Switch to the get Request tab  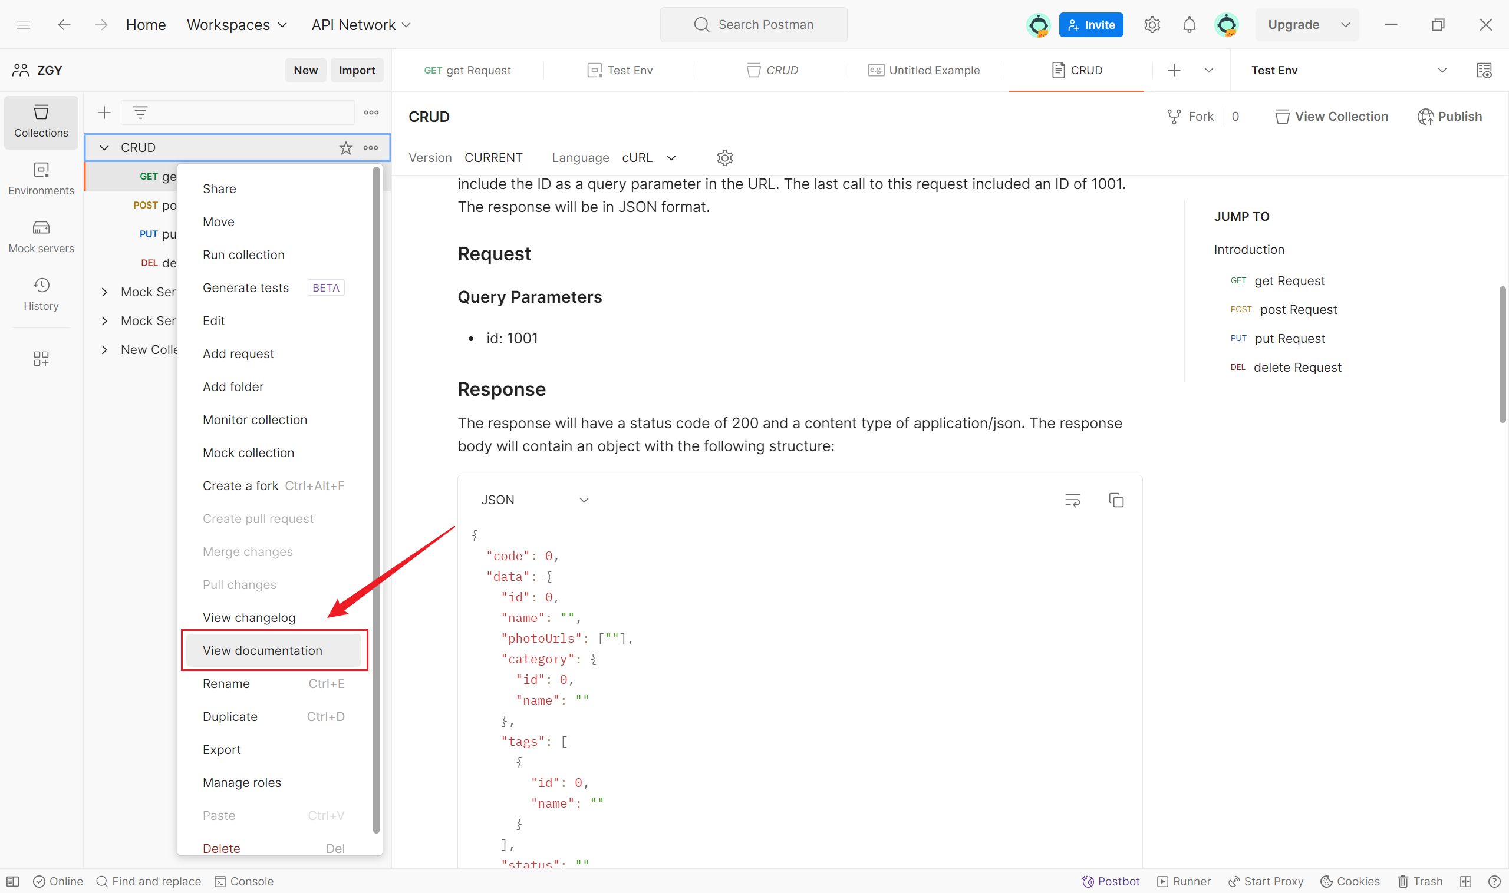(x=467, y=71)
